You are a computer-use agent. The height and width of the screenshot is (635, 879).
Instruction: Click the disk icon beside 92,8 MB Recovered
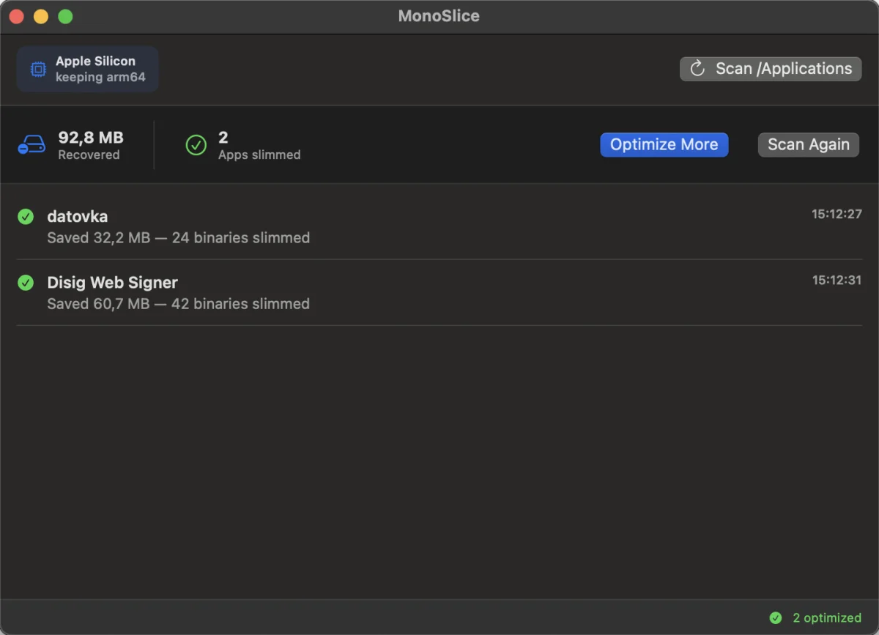coord(32,145)
